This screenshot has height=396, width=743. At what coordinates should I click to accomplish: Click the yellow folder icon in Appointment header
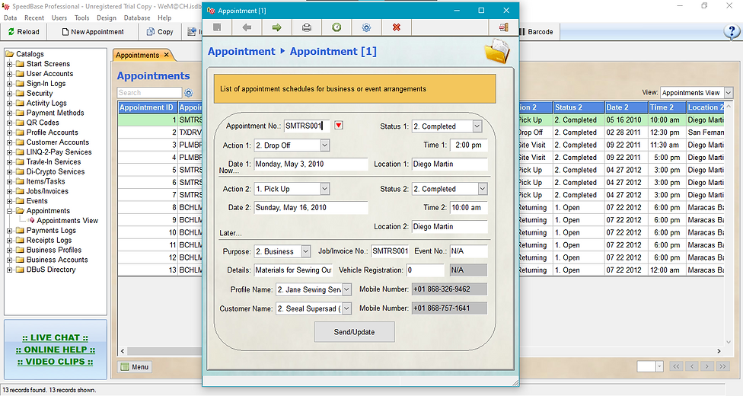pyautogui.click(x=496, y=51)
